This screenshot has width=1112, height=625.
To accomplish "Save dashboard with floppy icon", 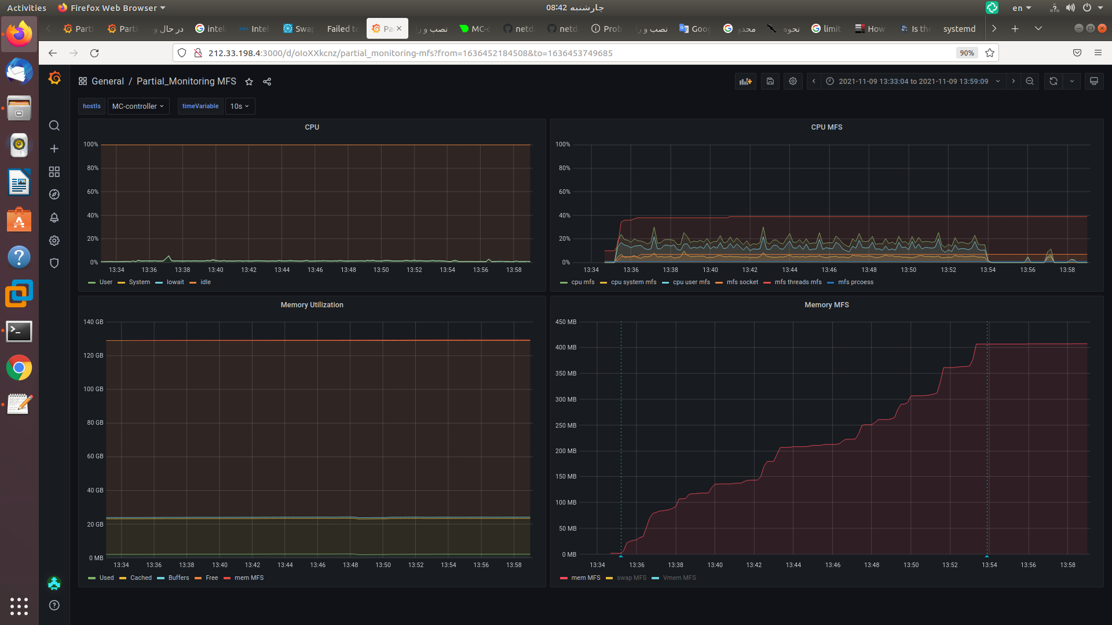I will pos(770,82).
